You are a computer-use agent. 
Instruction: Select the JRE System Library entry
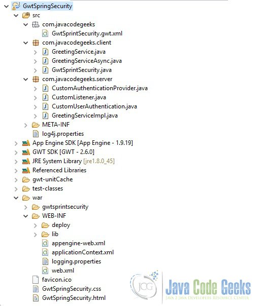[73, 161]
